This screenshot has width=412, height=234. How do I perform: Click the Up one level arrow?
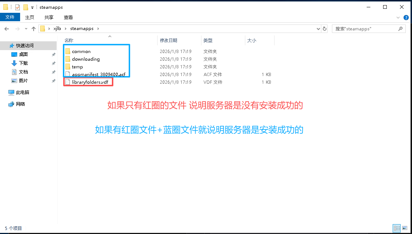34,29
